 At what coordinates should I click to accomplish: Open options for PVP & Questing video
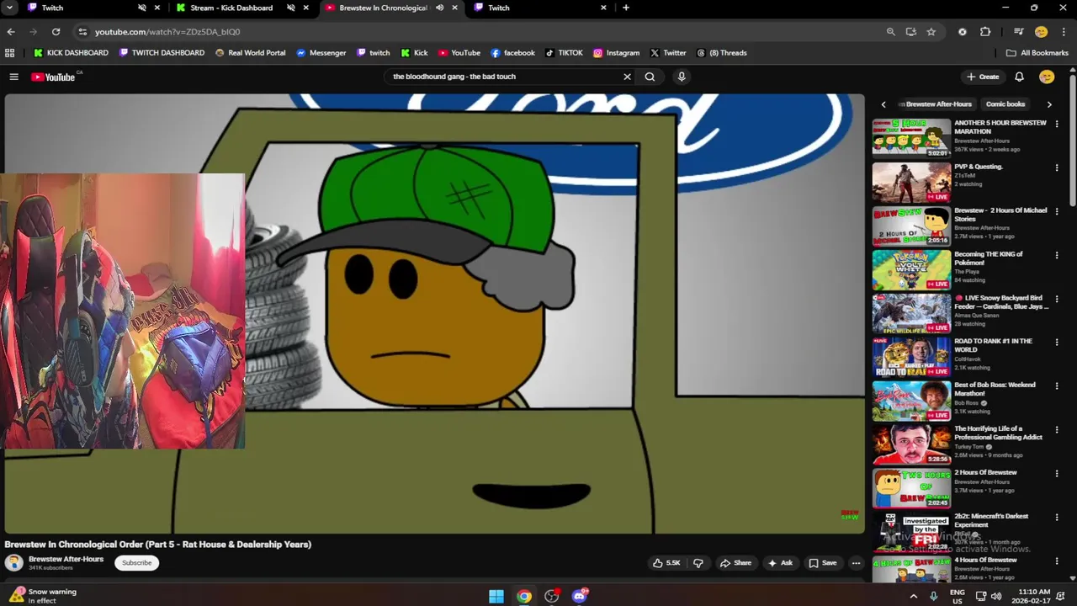click(x=1057, y=167)
